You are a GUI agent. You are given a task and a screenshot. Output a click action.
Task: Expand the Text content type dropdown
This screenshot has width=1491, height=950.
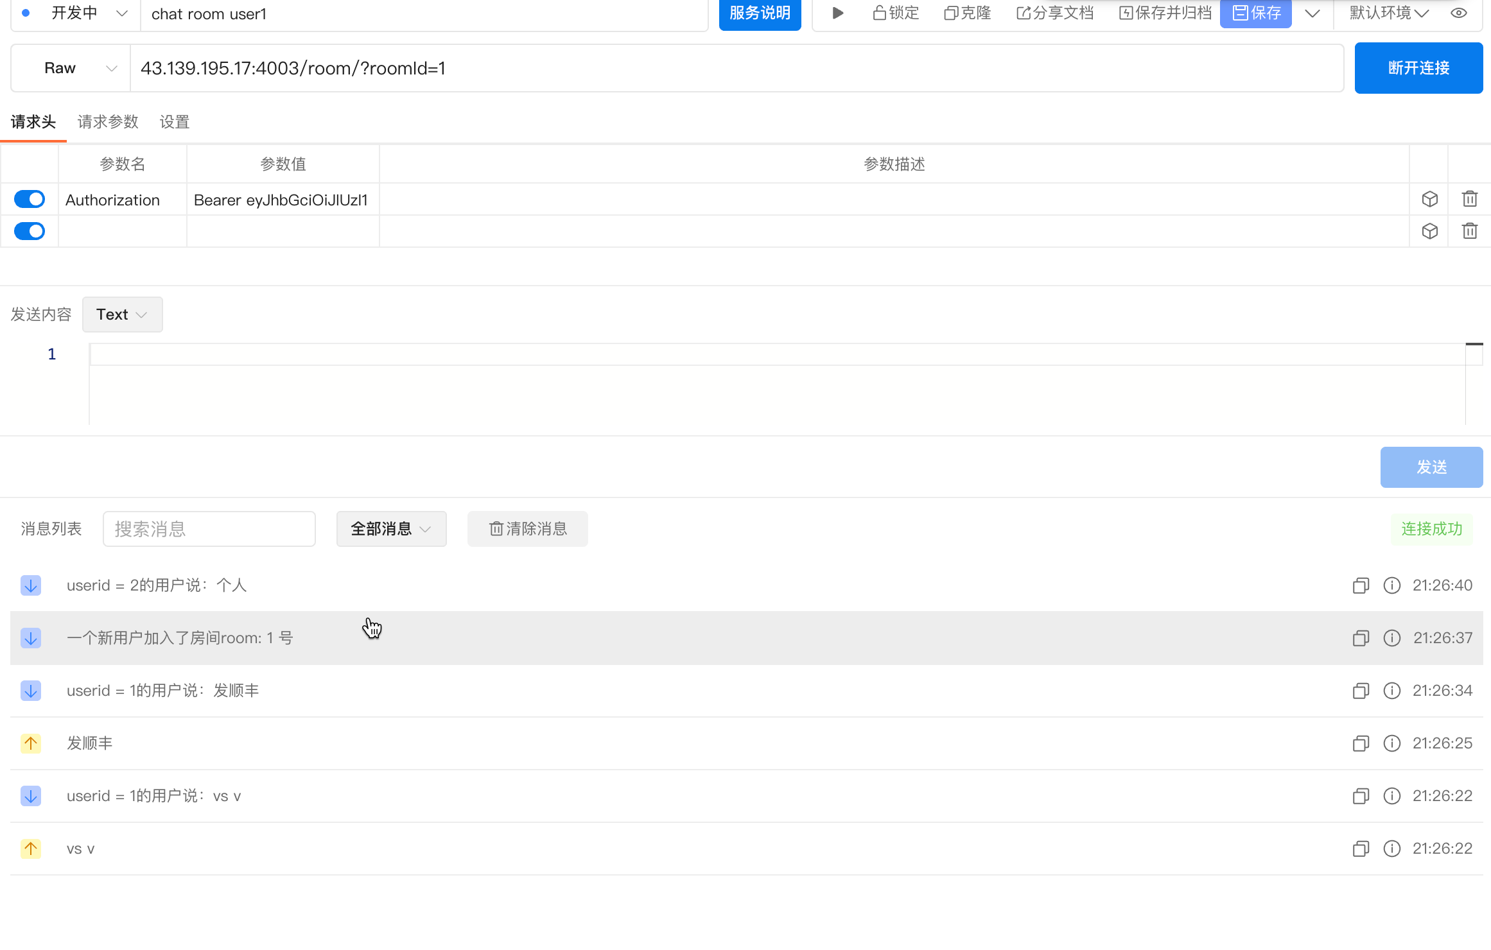click(x=122, y=315)
